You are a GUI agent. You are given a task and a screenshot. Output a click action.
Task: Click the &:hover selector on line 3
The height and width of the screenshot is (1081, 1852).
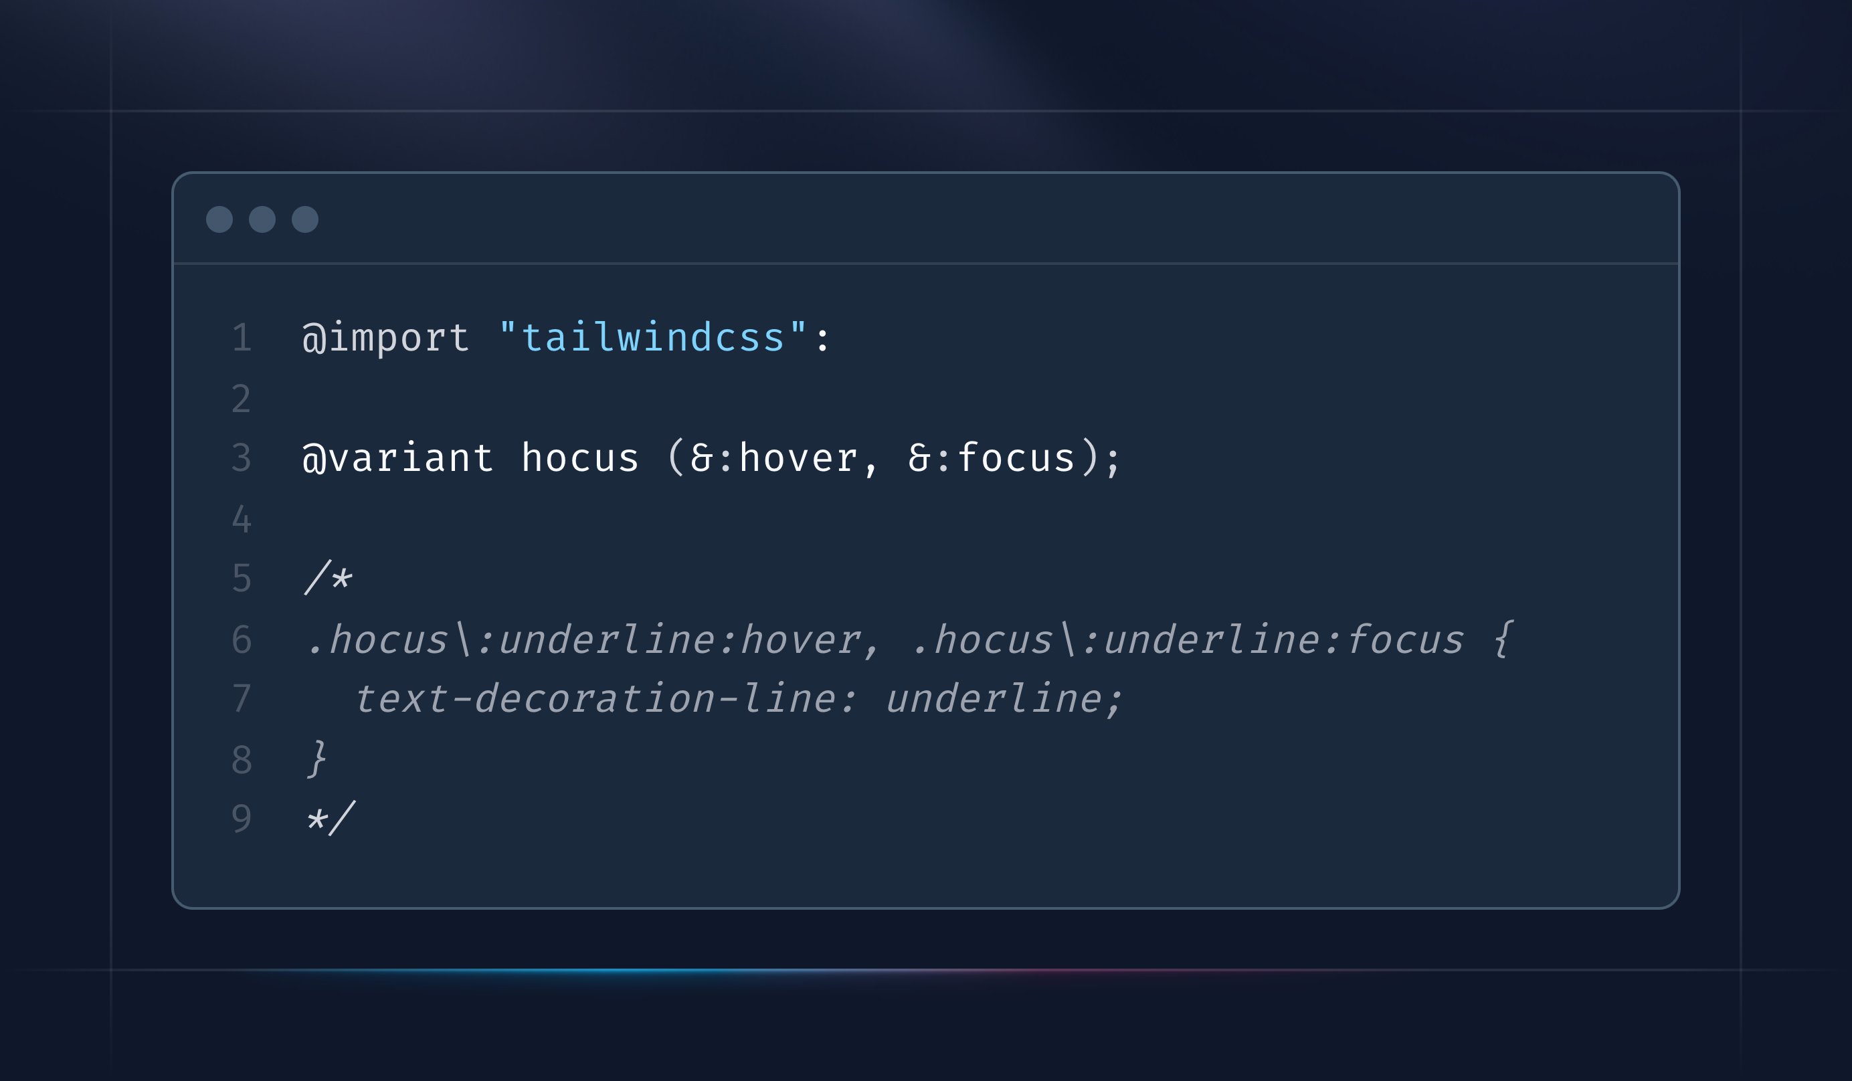pyautogui.click(x=775, y=459)
